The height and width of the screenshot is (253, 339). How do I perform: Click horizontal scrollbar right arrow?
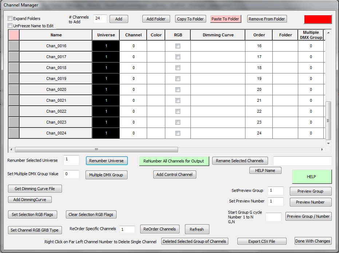[x=322, y=149]
